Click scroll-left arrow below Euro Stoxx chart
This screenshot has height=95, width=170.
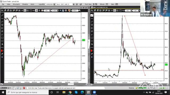point(2,84)
